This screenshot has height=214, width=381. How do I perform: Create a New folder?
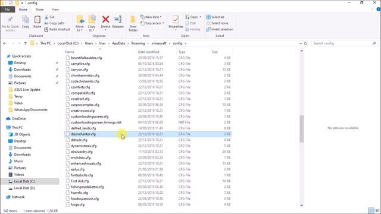[133, 24]
